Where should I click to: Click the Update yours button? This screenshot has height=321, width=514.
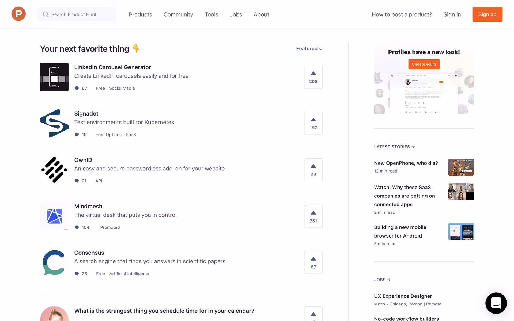(x=424, y=64)
